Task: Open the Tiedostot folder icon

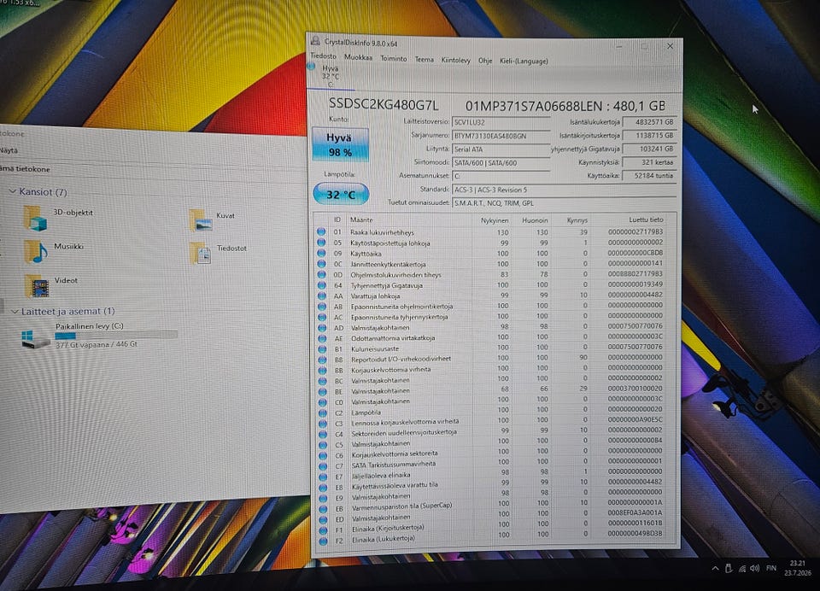Action: (x=201, y=253)
